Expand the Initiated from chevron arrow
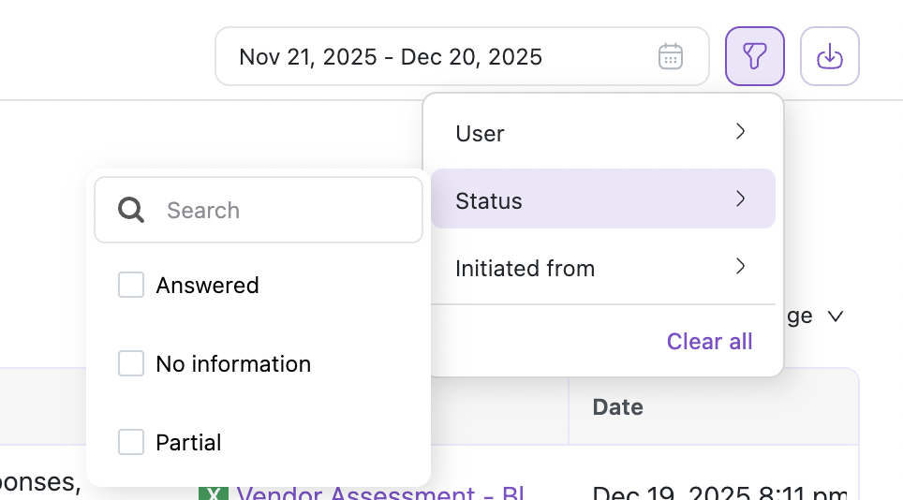The height and width of the screenshot is (500, 903). pos(741,267)
